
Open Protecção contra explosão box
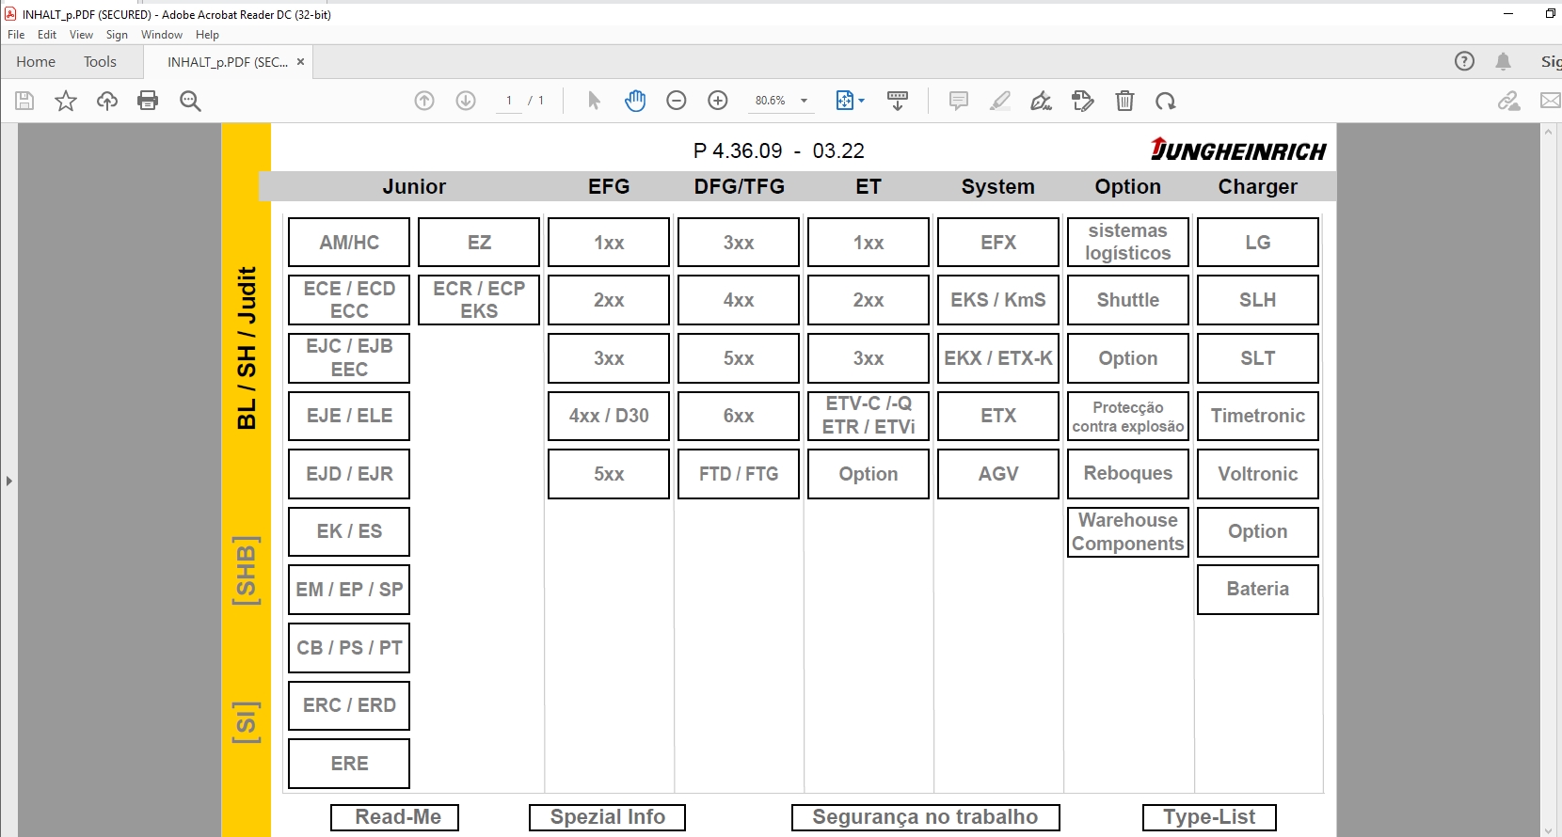tap(1128, 416)
